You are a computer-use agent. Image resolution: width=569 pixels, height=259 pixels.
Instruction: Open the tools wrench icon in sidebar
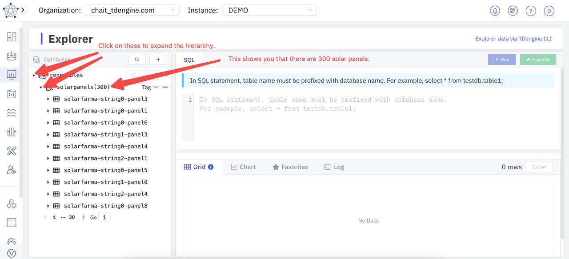pos(12,151)
